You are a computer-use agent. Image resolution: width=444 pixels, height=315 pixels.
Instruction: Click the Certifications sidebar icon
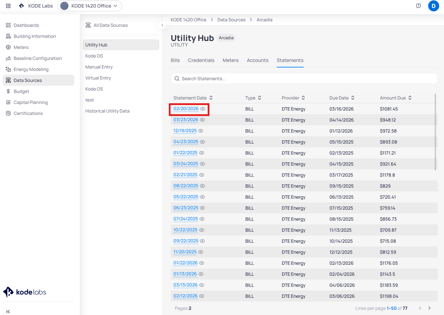coord(8,113)
